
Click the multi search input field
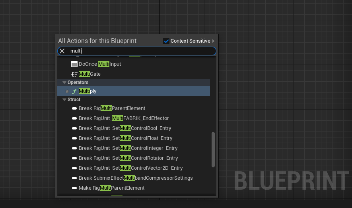tap(137, 51)
